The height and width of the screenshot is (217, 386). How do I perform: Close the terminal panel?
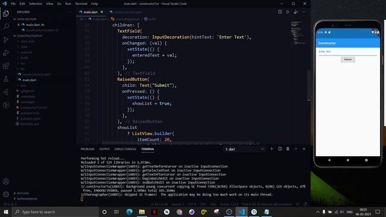point(304,149)
